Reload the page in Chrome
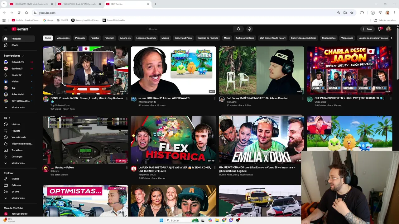 tap(19, 13)
